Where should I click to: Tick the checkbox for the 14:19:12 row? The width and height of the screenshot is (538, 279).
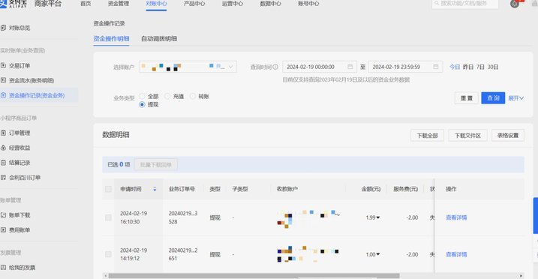(108, 254)
